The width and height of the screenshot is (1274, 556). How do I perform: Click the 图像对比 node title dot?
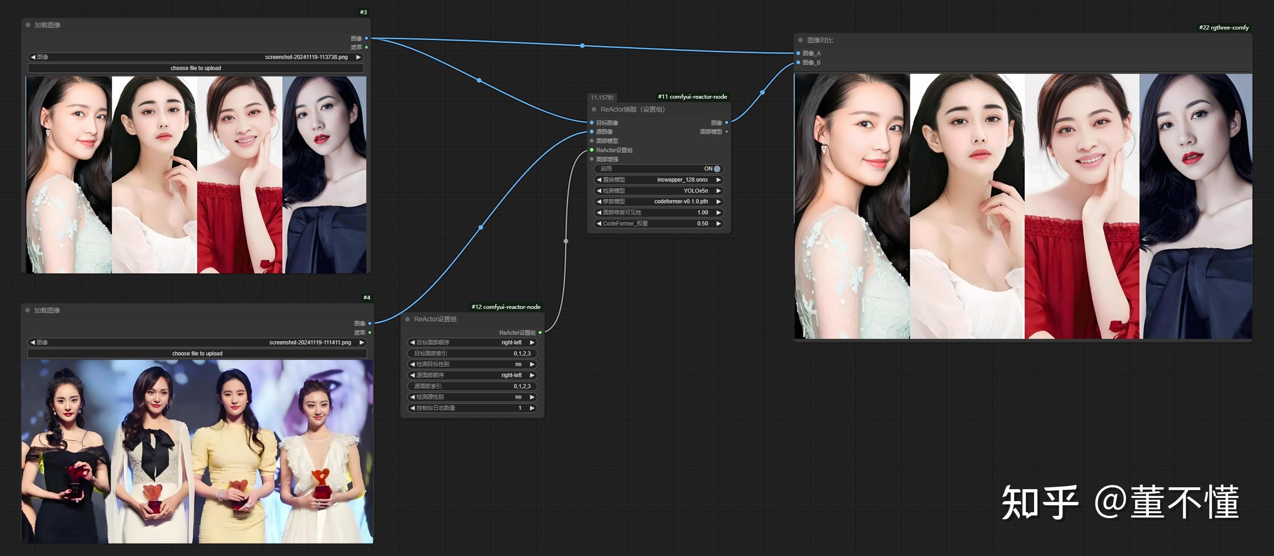(x=801, y=40)
